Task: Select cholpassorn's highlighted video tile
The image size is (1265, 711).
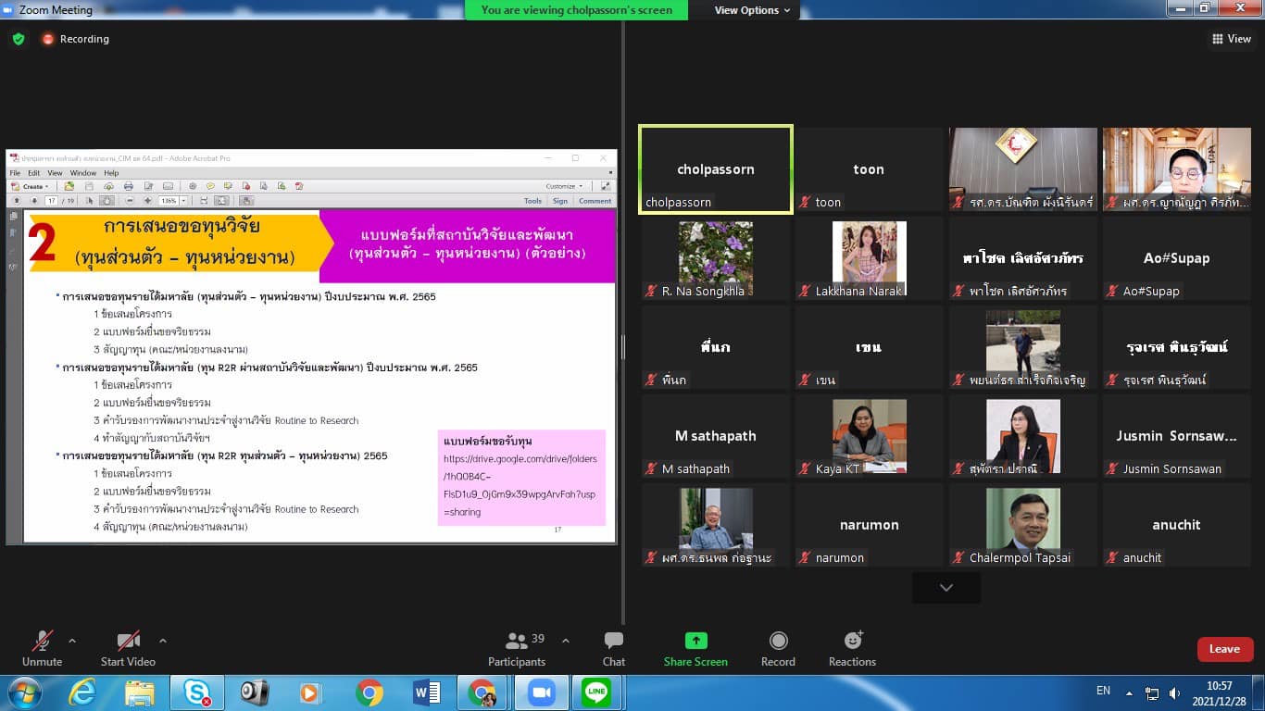Action: [715, 169]
